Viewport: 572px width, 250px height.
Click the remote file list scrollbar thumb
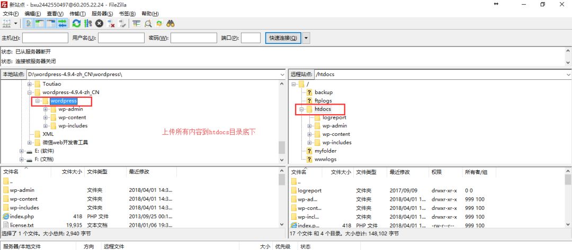[568, 179]
